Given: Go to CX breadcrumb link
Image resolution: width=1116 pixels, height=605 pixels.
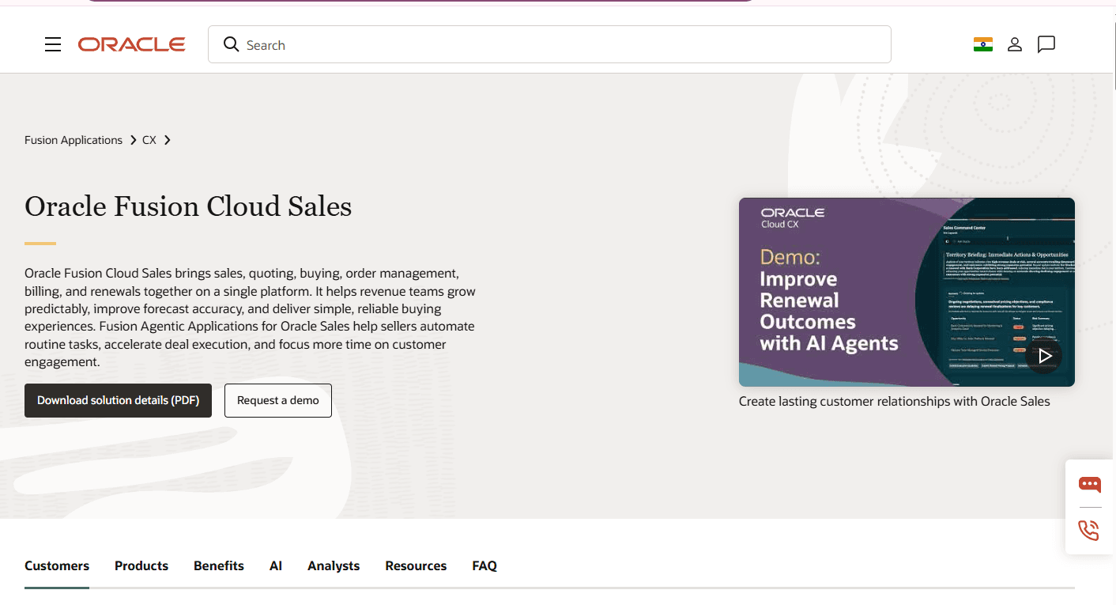Looking at the screenshot, I should [149, 140].
